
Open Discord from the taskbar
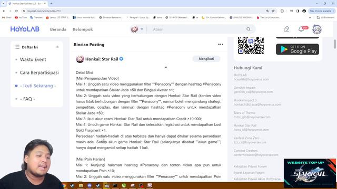[90, 185]
